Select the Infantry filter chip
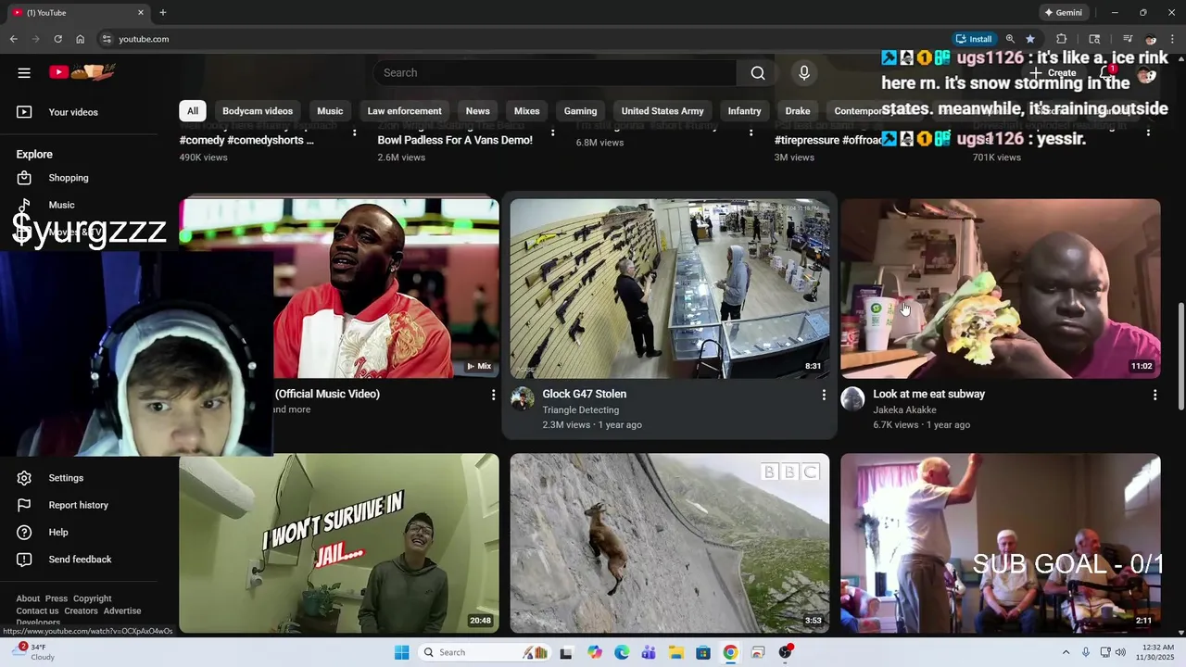The width and height of the screenshot is (1186, 667). point(745,111)
